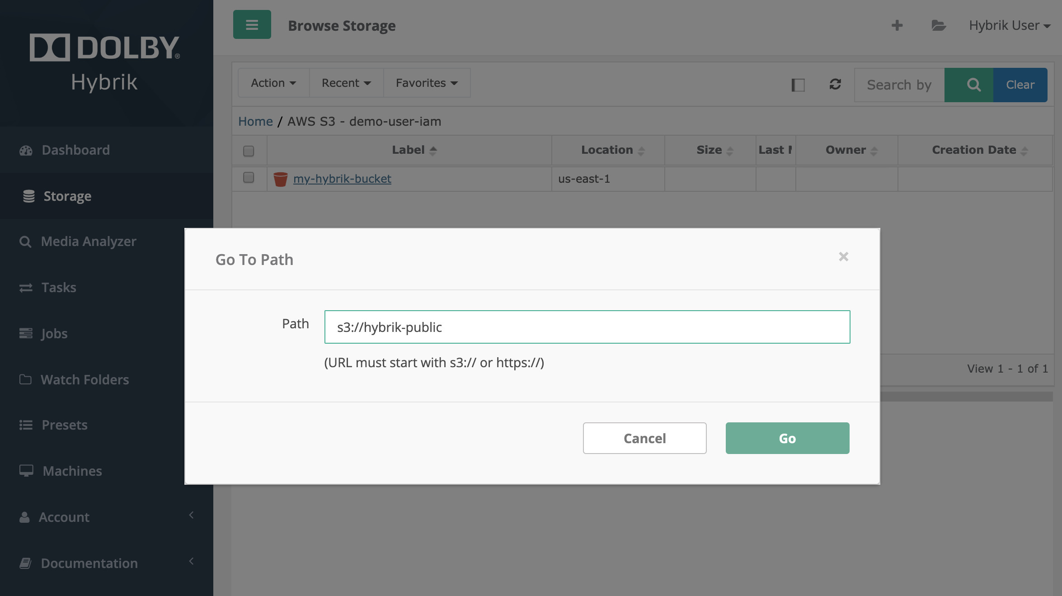1062x596 pixels.
Task: Click the Clear search button
Action: (1020, 85)
